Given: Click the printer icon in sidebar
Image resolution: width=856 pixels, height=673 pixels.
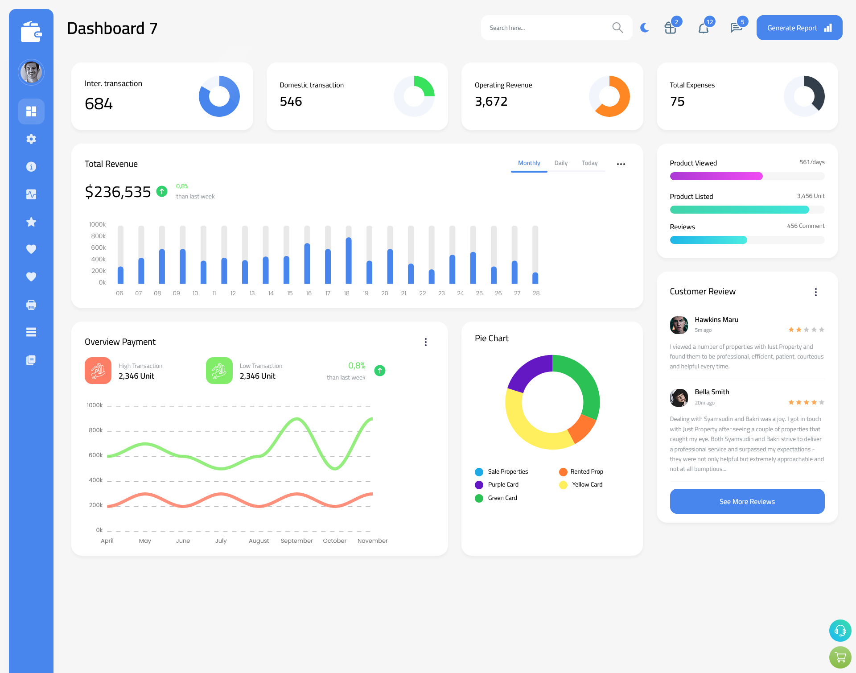Looking at the screenshot, I should coord(31,305).
